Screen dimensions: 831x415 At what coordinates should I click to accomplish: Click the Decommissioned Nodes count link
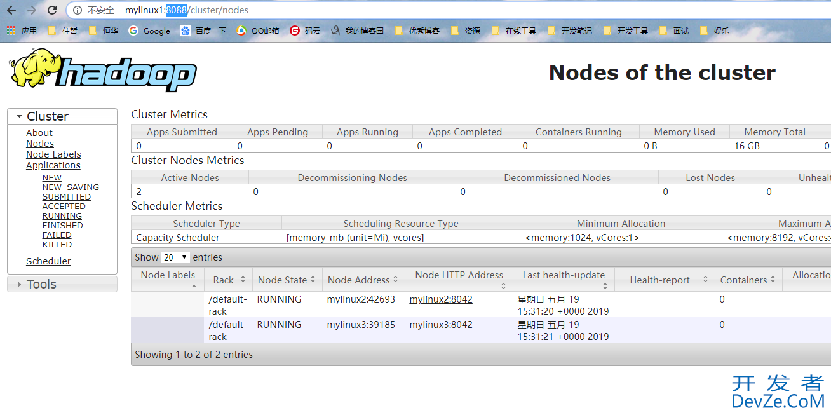point(463,192)
